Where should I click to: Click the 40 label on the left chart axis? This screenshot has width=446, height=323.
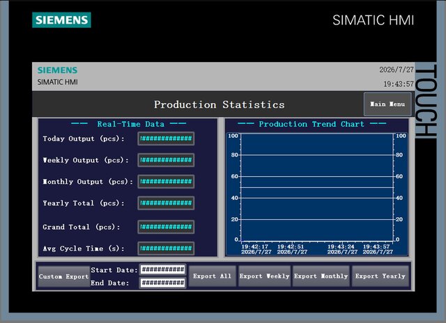235,198
